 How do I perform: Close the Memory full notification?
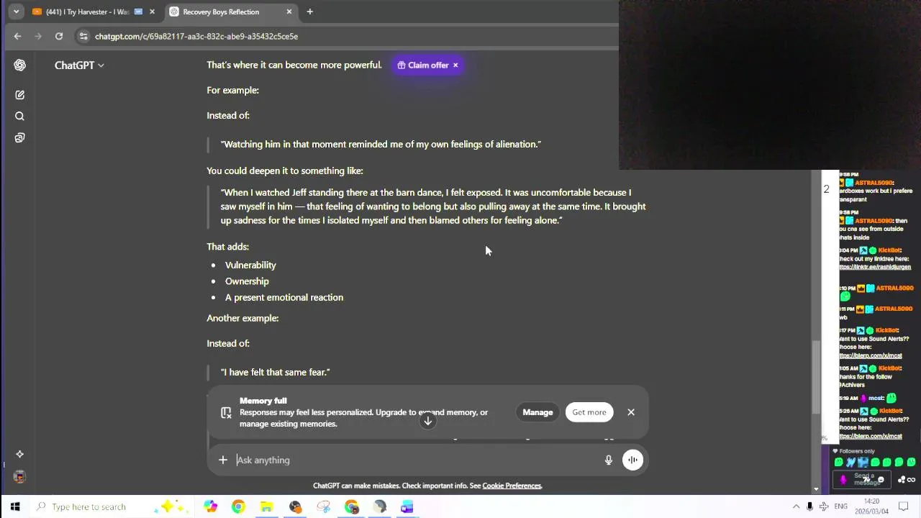tap(631, 412)
